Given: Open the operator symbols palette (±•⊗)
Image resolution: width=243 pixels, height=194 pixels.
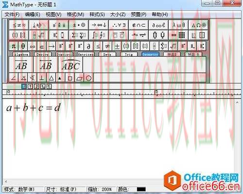Looking at the screenshot, I should tap(79, 25).
